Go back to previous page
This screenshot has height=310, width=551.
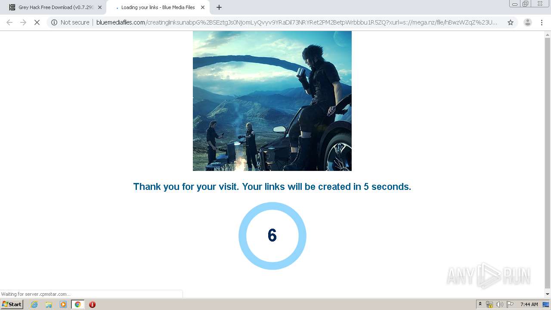point(9,22)
